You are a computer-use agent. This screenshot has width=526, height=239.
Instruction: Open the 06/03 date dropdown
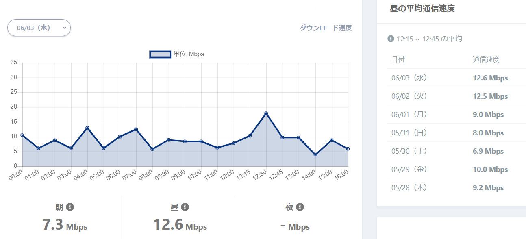pyautogui.click(x=39, y=28)
